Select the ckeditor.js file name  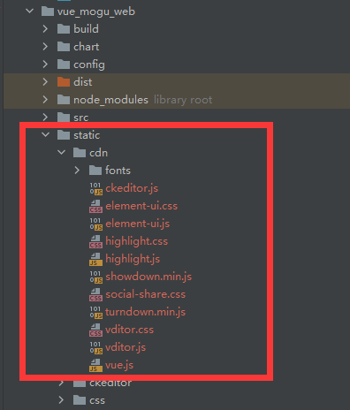[x=132, y=188]
